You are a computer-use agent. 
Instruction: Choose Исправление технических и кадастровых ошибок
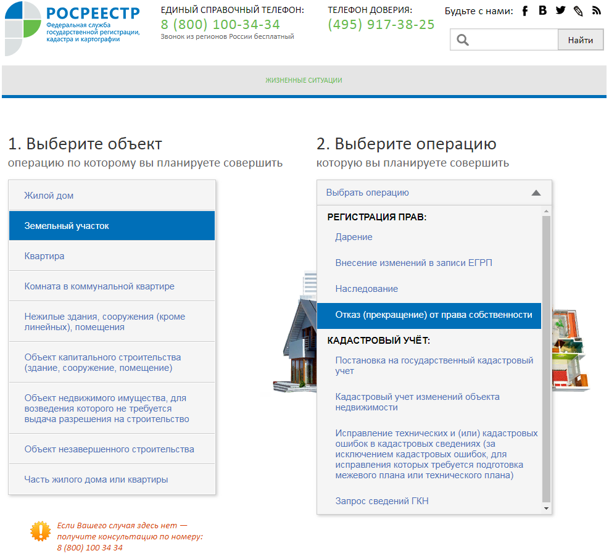[429, 454]
